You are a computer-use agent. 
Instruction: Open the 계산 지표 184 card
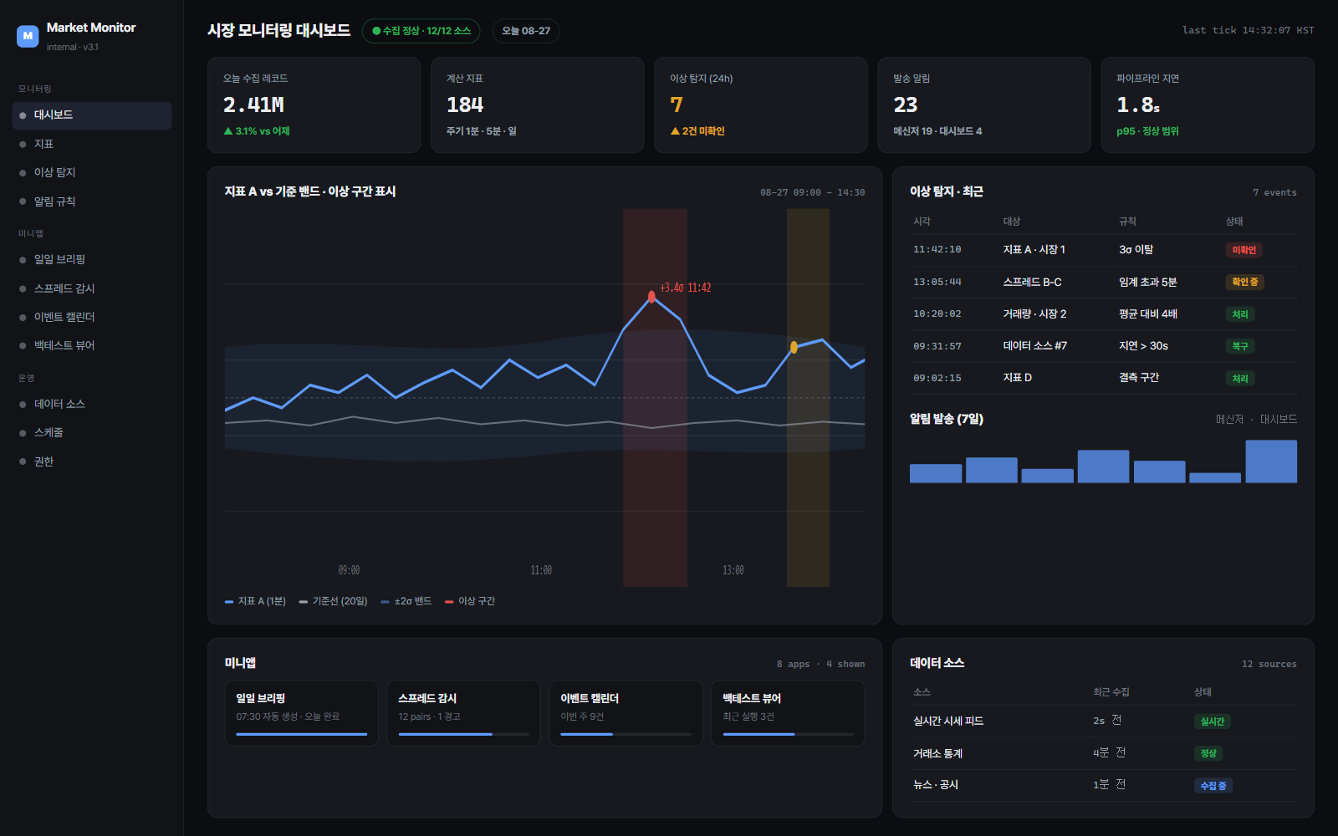click(537, 104)
